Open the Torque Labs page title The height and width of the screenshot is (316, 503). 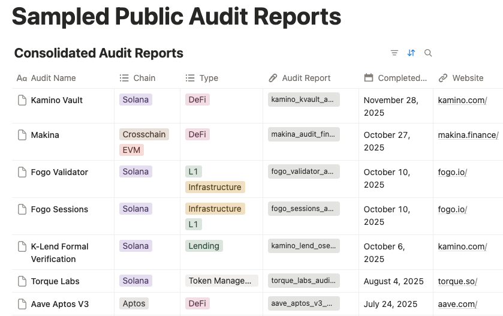(x=55, y=281)
